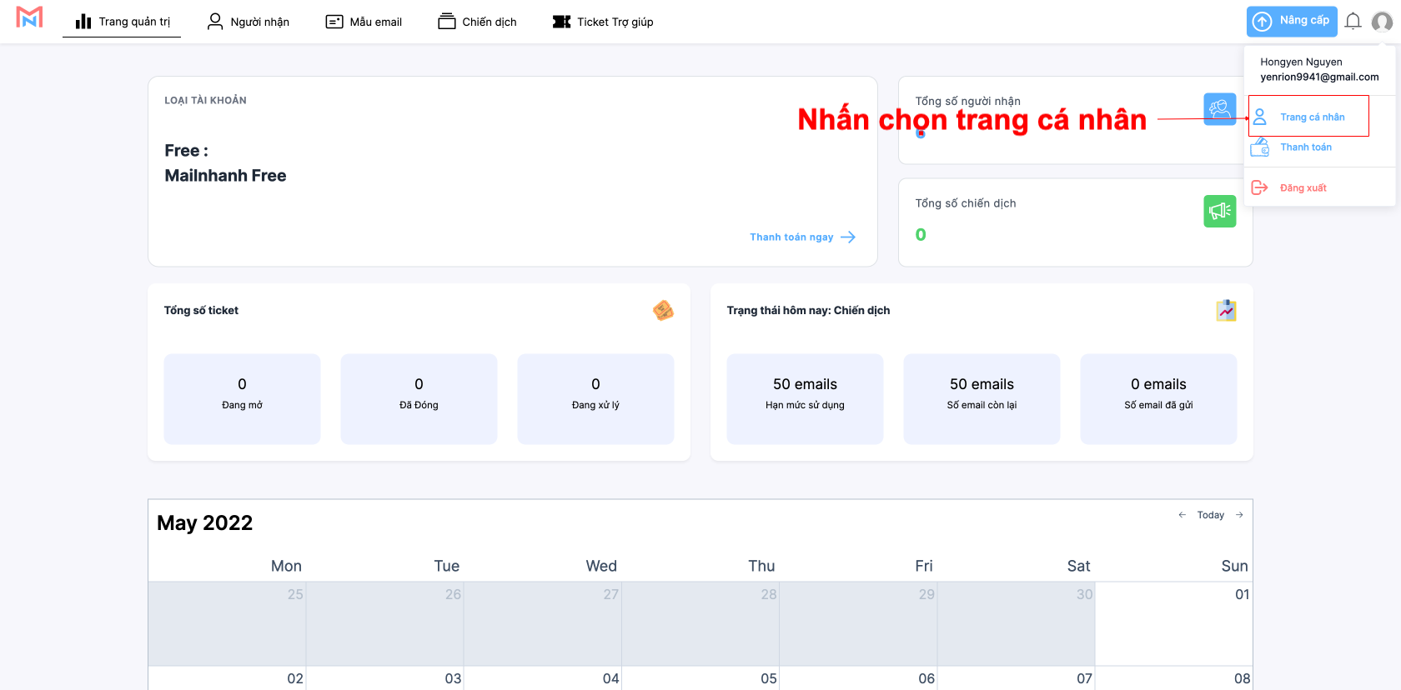Click the campaign megaphone icon
The height and width of the screenshot is (690, 1401).
pyautogui.click(x=1219, y=212)
